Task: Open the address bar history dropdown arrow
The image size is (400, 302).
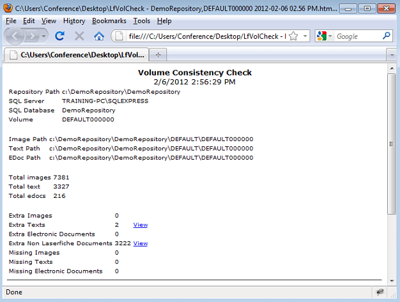Action: pos(305,36)
